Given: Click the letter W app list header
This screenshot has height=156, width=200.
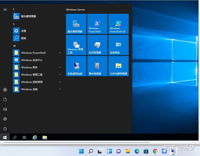Looking at the screenshot, I should pyautogui.click(x=14, y=46).
